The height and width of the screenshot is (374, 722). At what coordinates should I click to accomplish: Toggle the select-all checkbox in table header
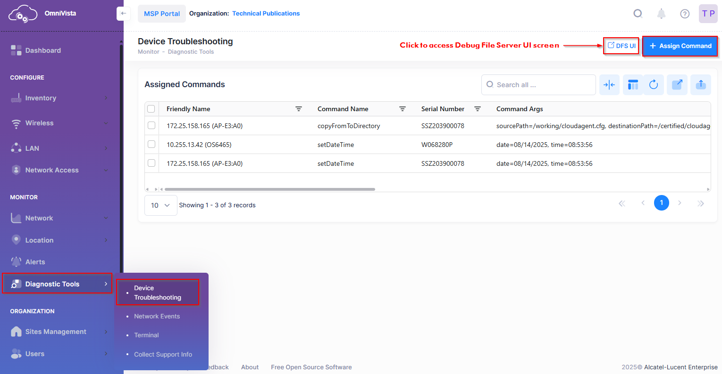[x=151, y=109]
